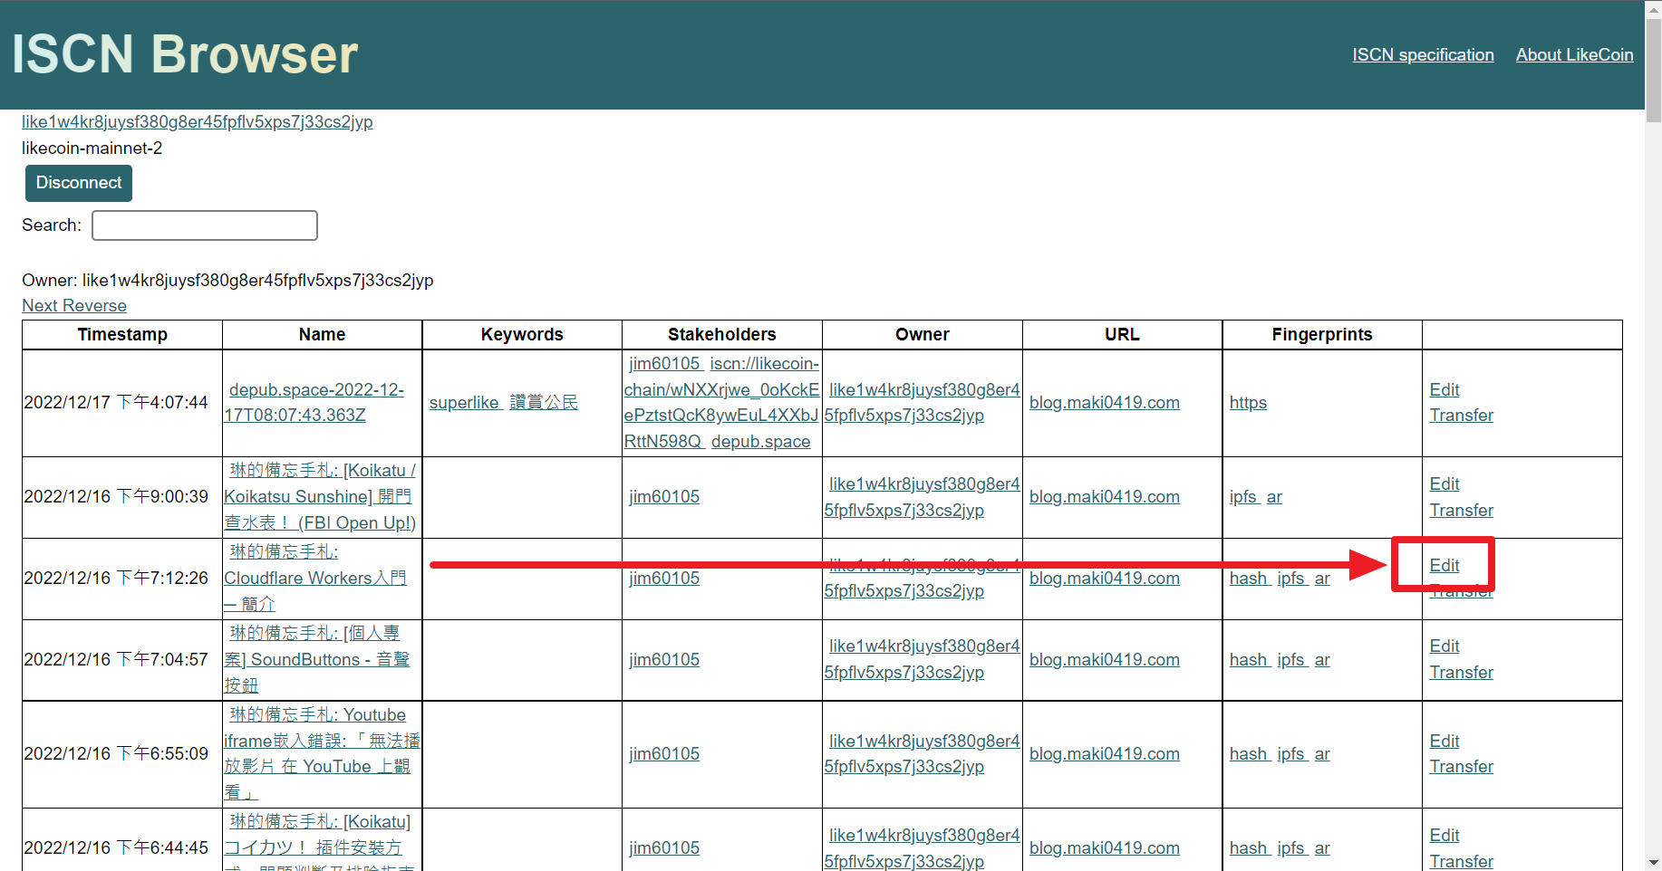This screenshot has height=871, width=1662.
Task: Open the About LikeCoin link
Action: point(1574,55)
